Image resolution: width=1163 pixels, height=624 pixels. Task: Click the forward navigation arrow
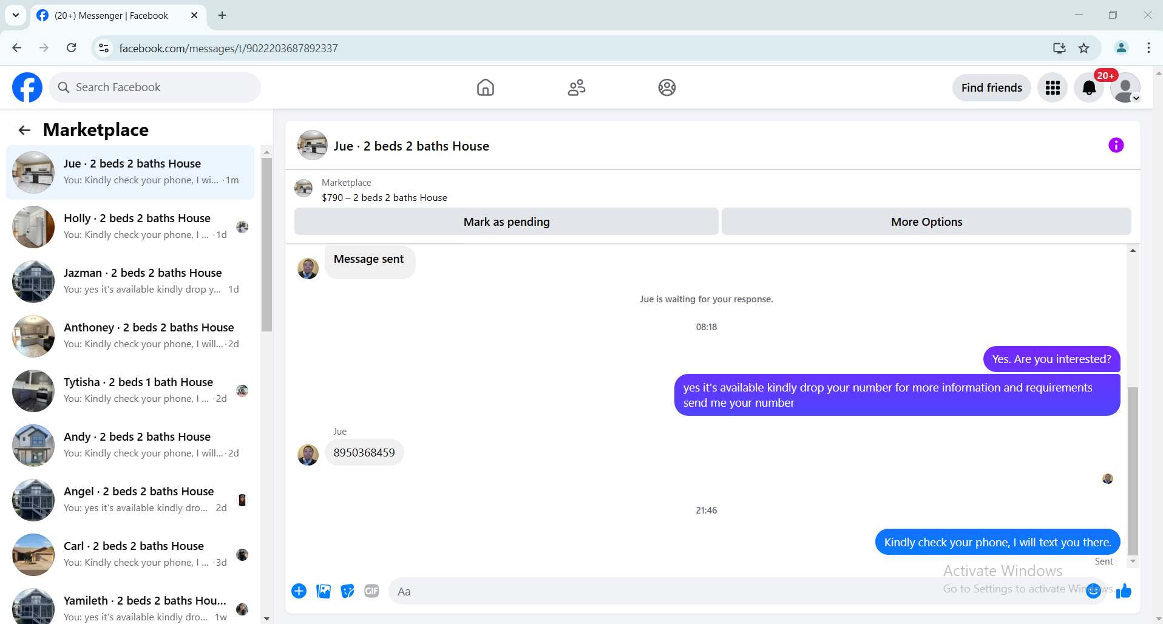click(x=44, y=48)
